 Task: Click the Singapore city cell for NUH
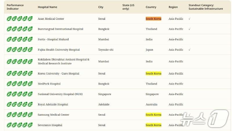[105, 94]
